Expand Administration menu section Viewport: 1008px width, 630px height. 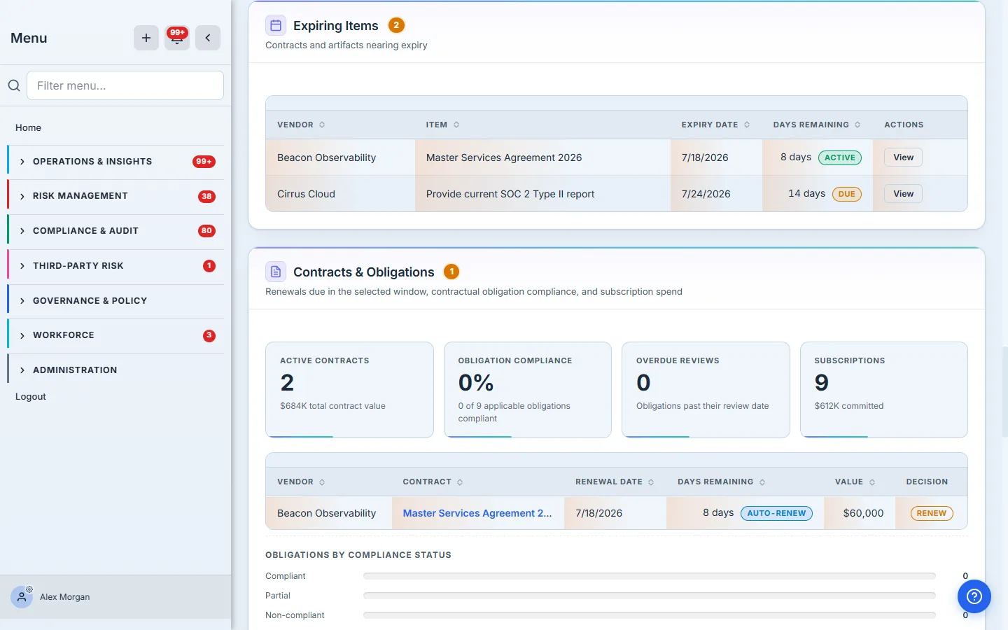click(x=116, y=370)
